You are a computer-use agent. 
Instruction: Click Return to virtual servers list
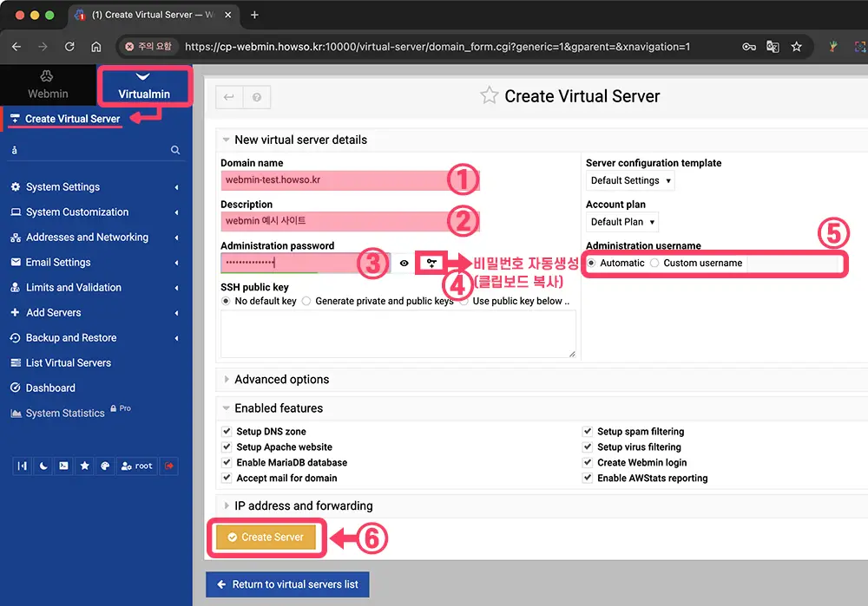[x=287, y=584]
